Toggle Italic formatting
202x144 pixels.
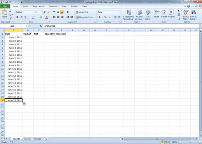[21, 17]
